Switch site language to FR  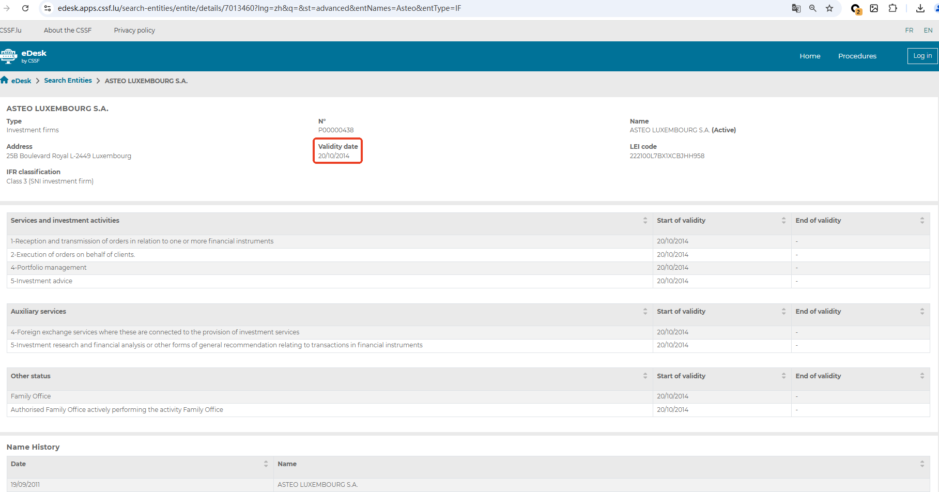(909, 30)
